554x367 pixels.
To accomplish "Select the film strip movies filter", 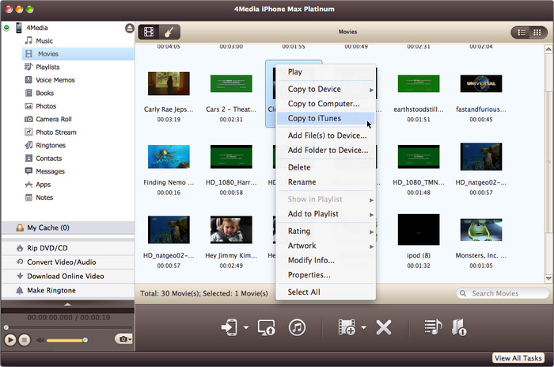I will coord(148,32).
